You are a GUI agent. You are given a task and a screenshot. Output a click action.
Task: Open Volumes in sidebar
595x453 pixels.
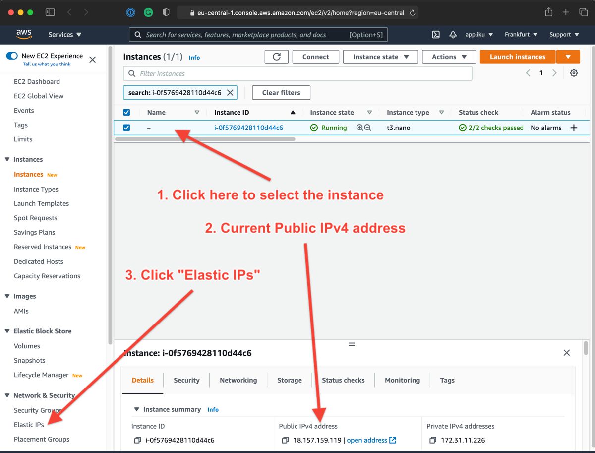tap(27, 346)
